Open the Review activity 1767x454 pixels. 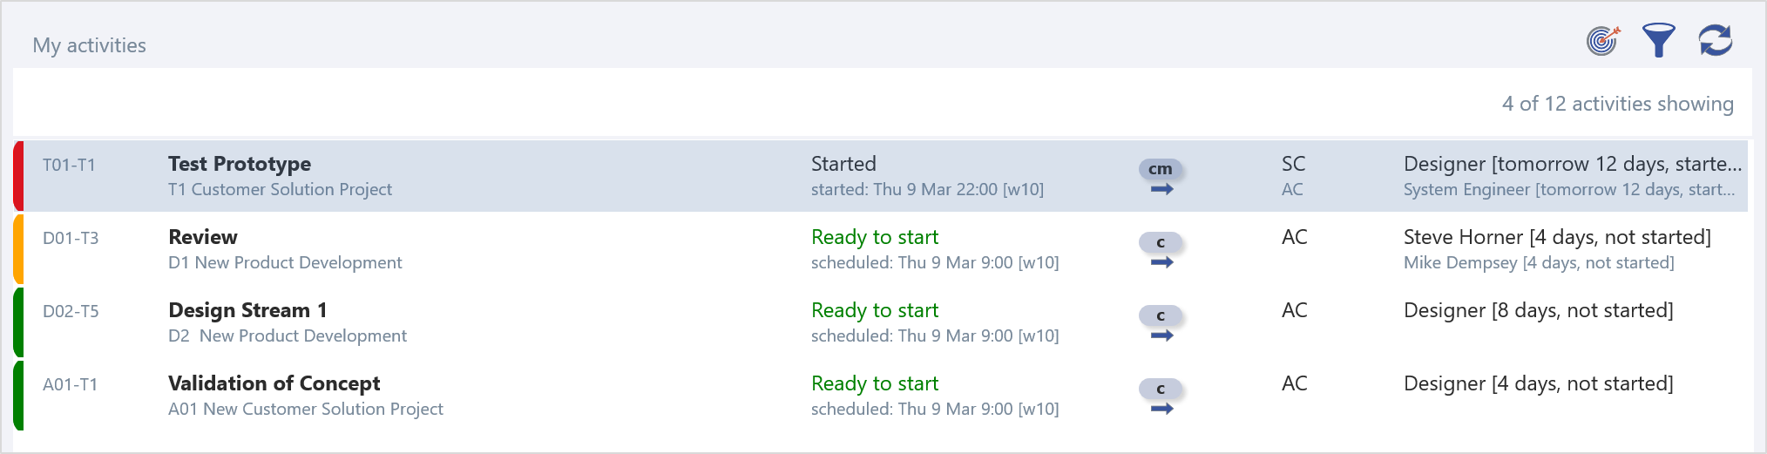[203, 237]
